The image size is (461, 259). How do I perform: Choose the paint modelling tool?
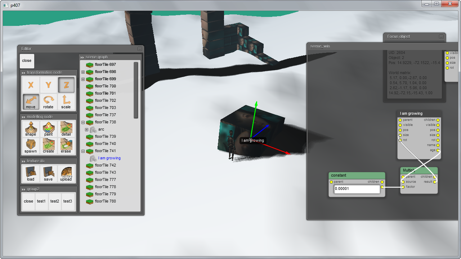[x=48, y=129]
